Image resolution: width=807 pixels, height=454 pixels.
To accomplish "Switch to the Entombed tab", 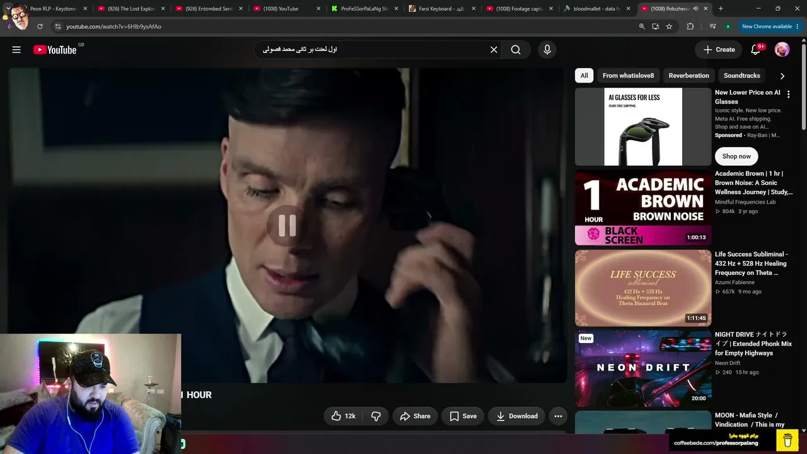I will 208,9.
